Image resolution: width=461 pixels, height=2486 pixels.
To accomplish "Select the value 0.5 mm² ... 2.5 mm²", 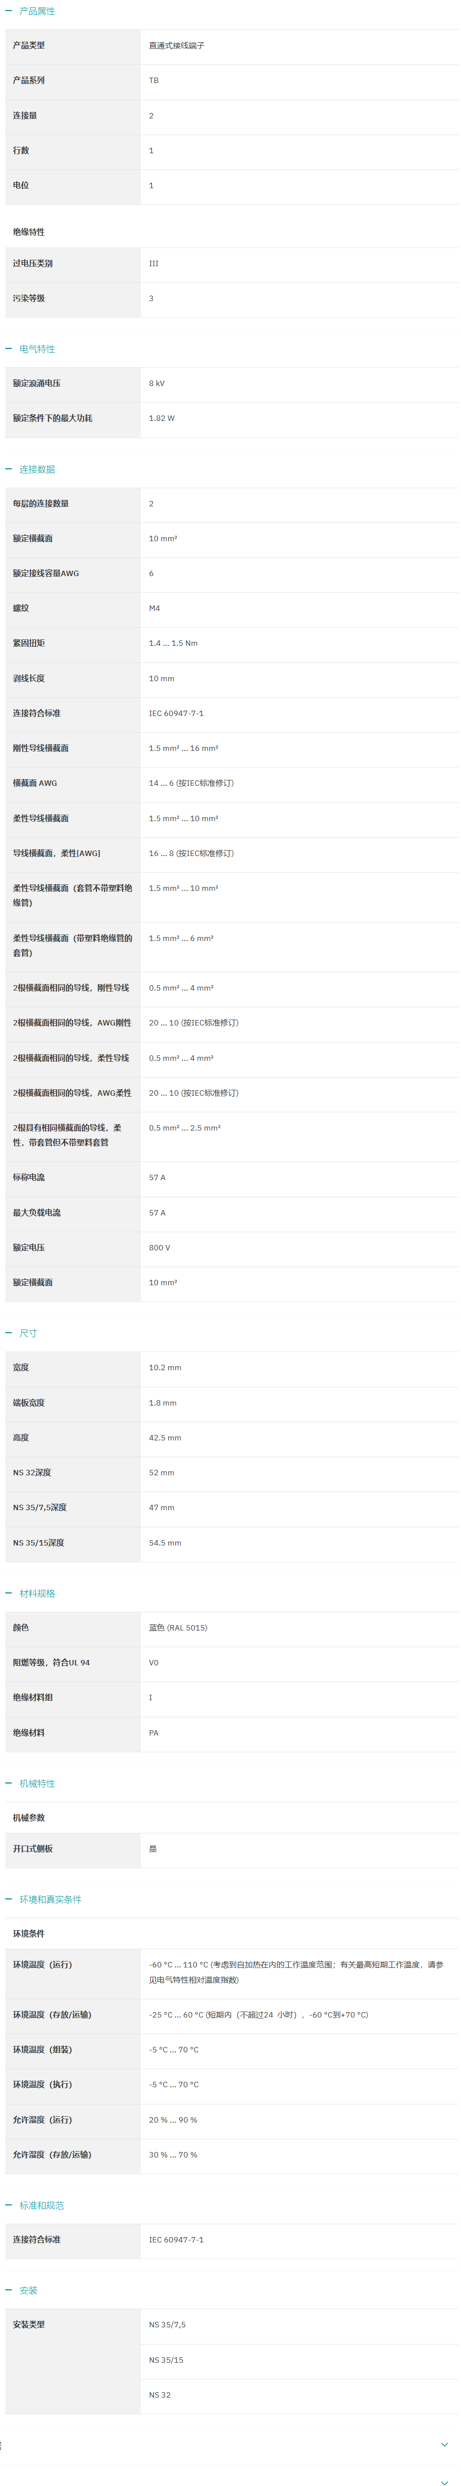I will pos(185,1127).
